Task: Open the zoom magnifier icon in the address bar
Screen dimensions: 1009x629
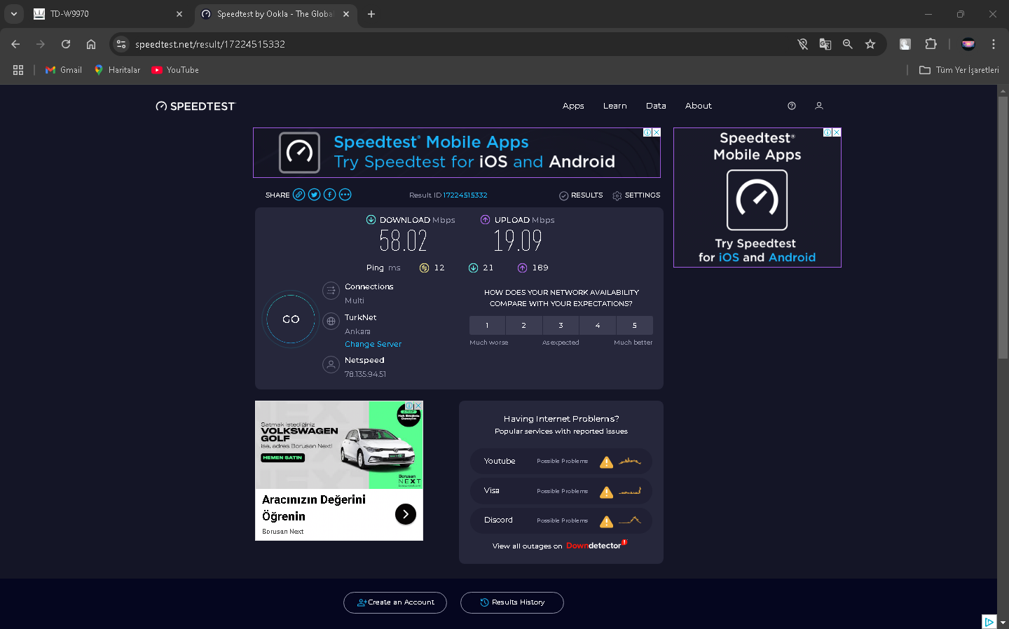Action: (x=848, y=44)
